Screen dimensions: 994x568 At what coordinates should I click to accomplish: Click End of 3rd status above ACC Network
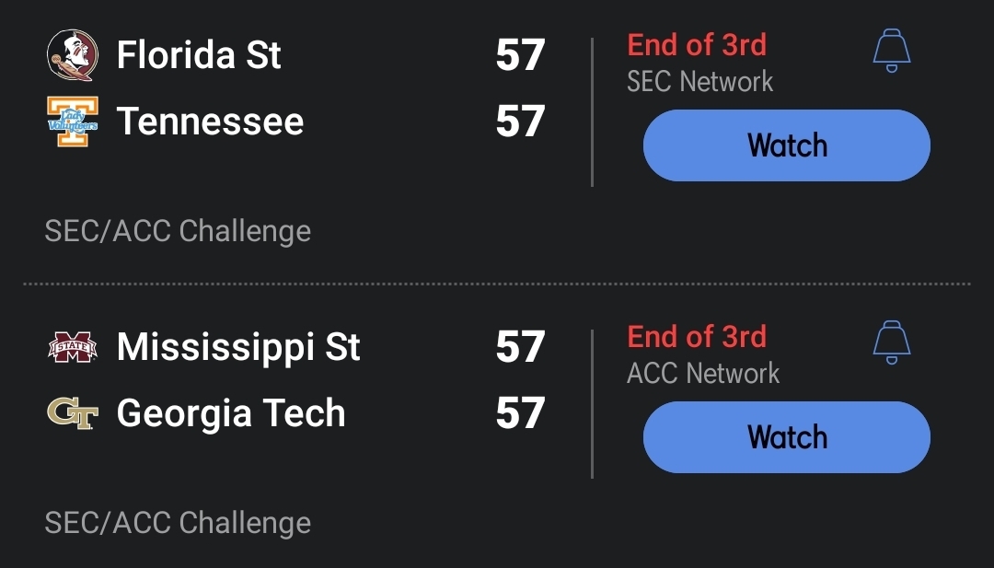[x=697, y=336]
